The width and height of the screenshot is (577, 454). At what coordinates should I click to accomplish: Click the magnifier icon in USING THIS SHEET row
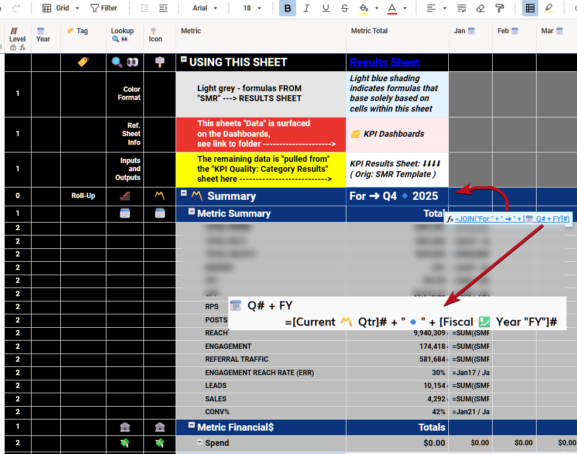click(117, 62)
